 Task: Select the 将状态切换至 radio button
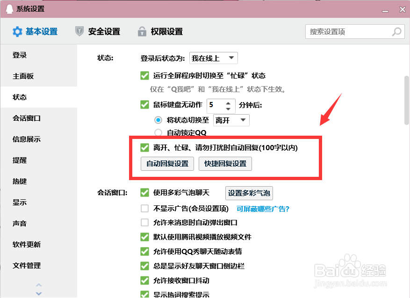click(x=158, y=120)
